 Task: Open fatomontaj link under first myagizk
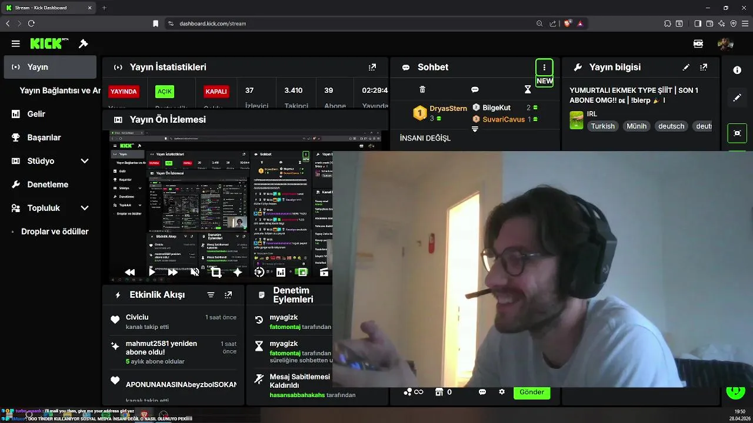click(285, 327)
